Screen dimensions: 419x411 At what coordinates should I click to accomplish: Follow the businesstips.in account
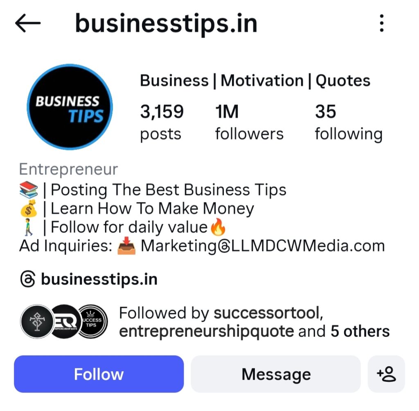99,374
